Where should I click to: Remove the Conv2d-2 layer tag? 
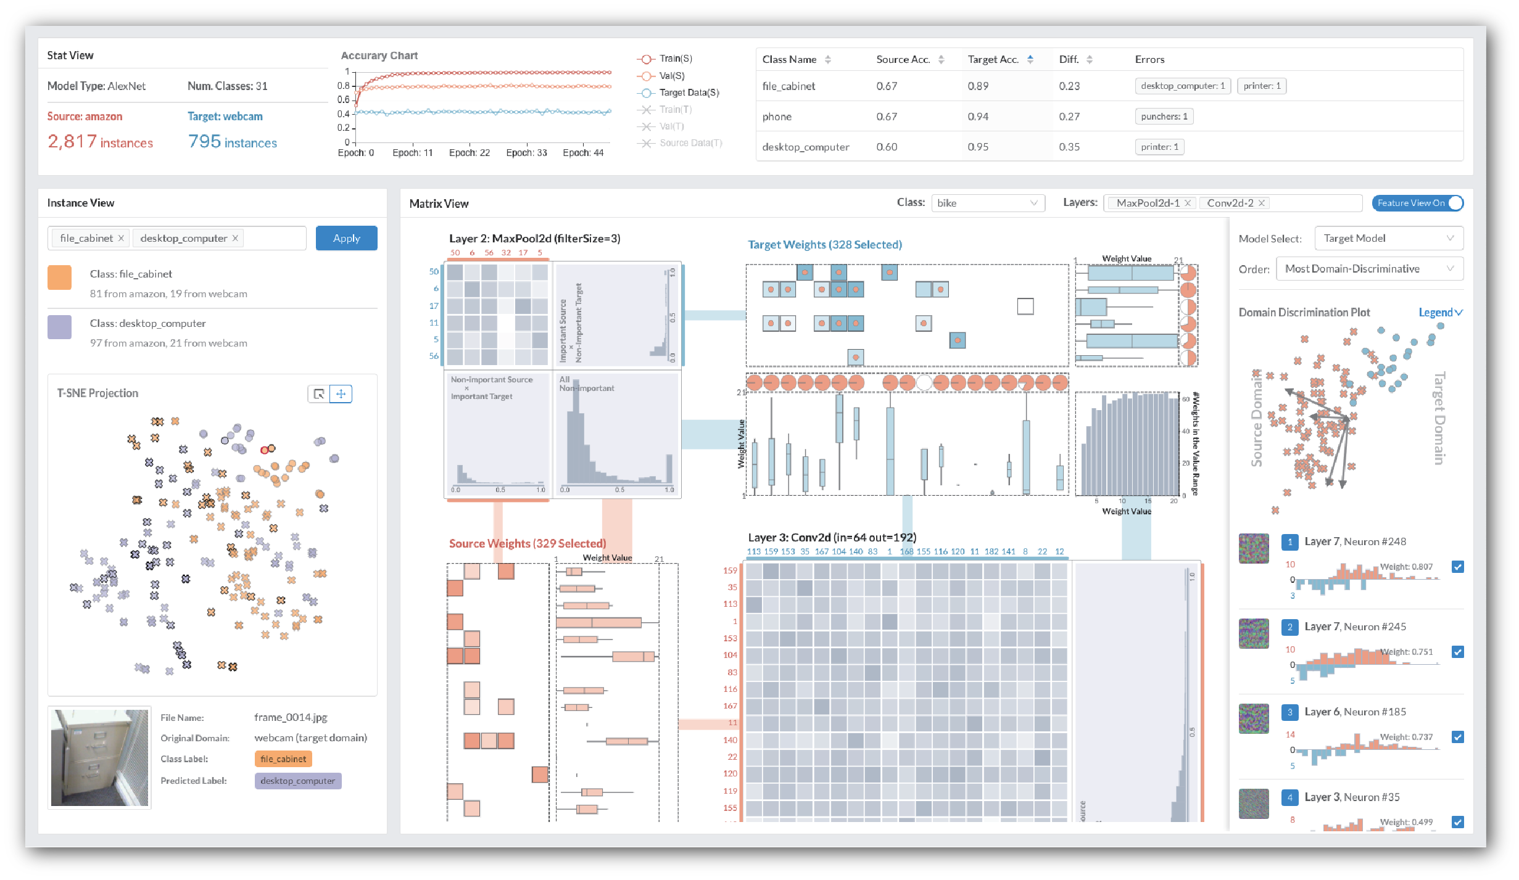point(1262,203)
